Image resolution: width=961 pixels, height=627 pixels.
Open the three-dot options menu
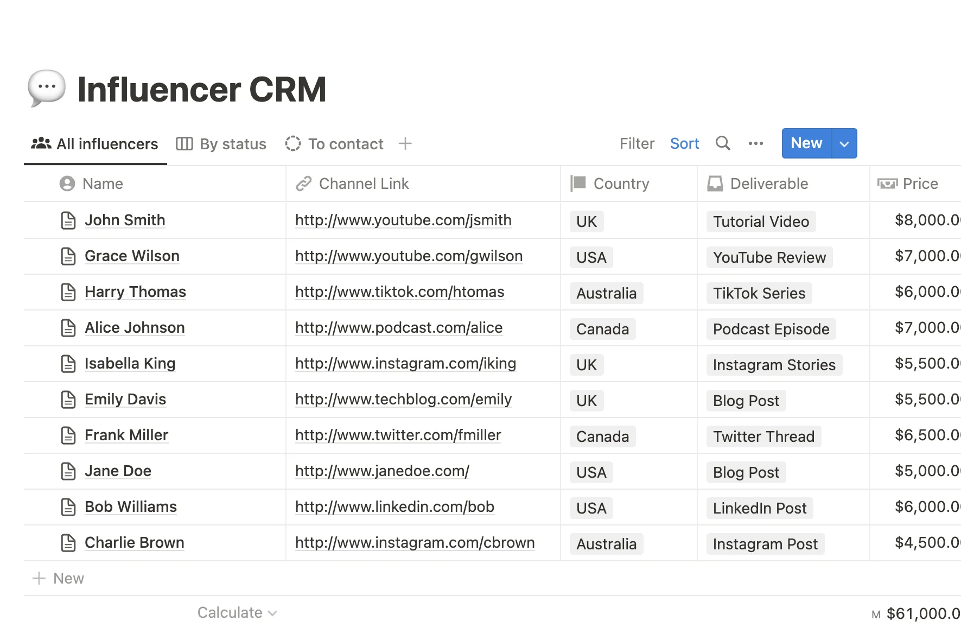[x=755, y=143]
